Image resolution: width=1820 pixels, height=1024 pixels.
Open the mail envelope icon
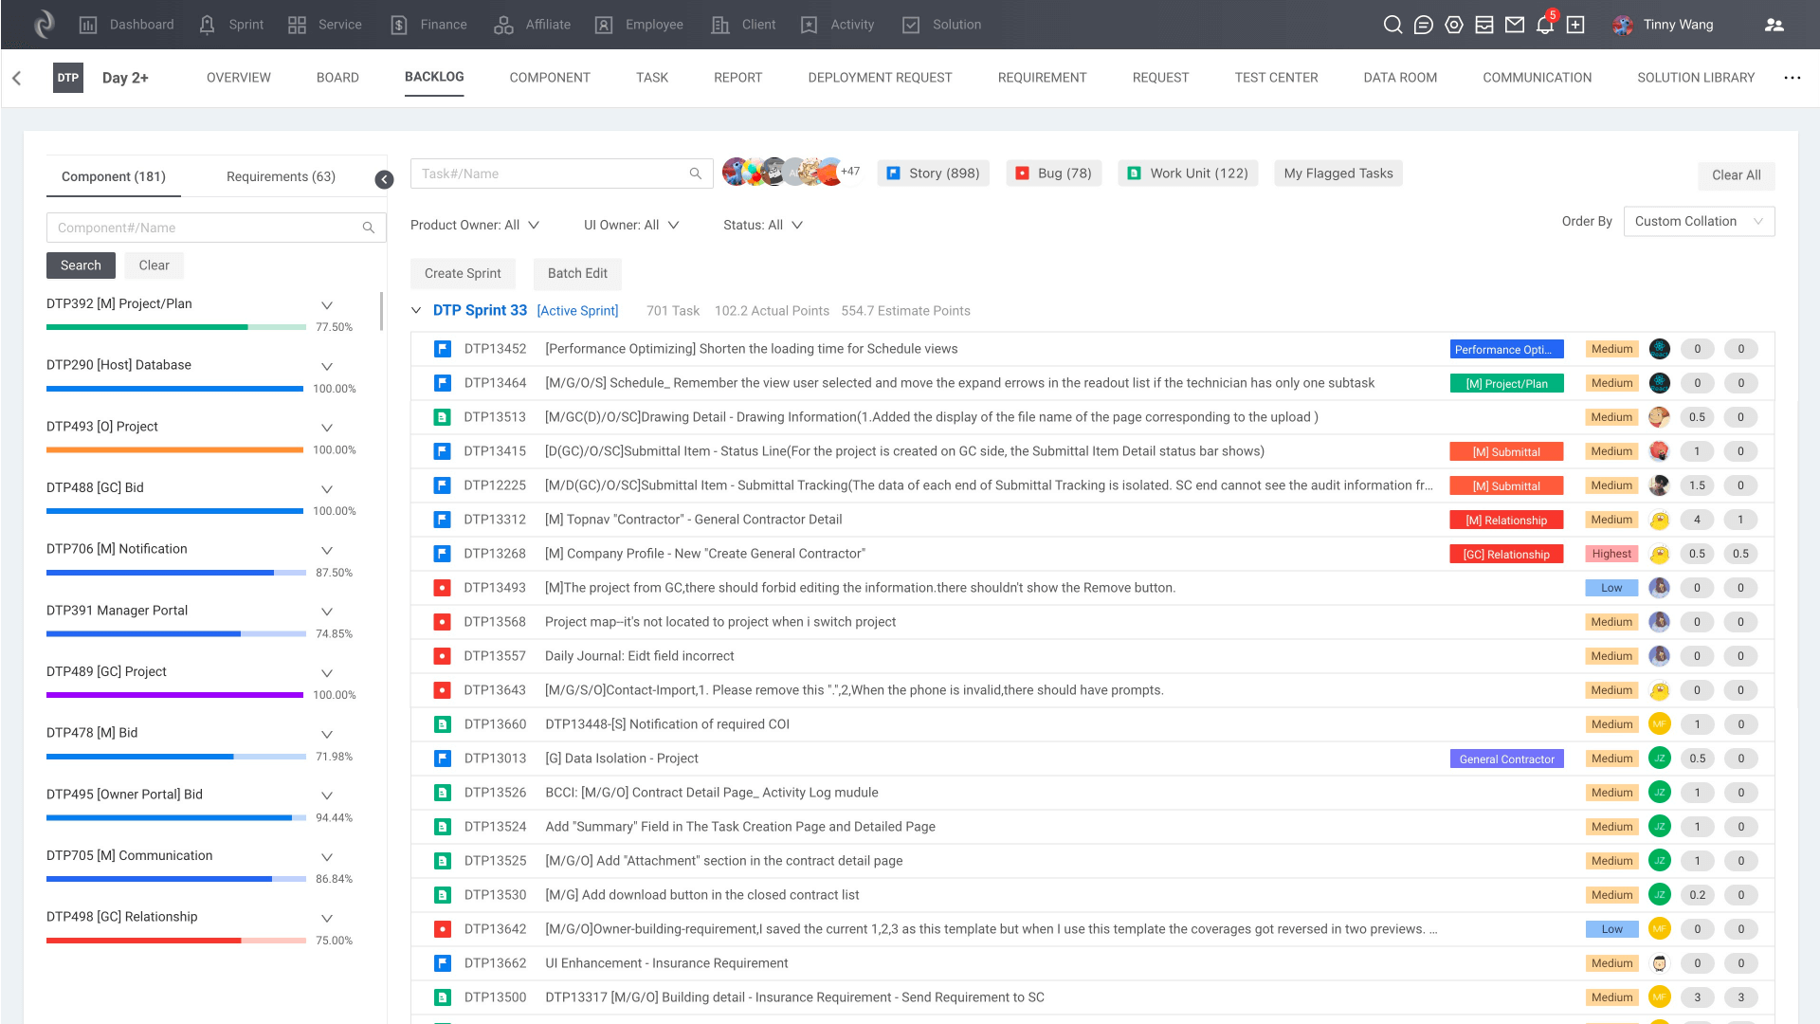pyautogui.click(x=1515, y=25)
